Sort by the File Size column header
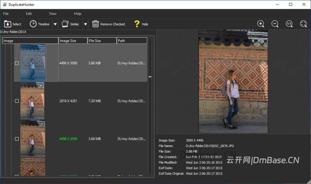311x184 pixels. (x=102, y=41)
